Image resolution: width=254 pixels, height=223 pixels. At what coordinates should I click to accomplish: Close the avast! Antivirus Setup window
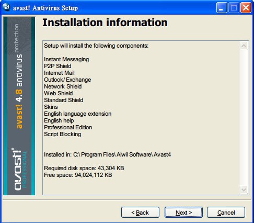click(246, 8)
